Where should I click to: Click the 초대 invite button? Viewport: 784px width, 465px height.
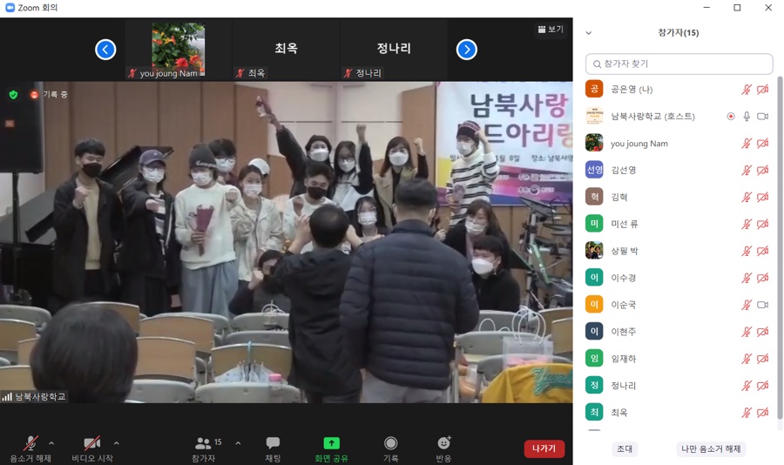click(x=625, y=448)
